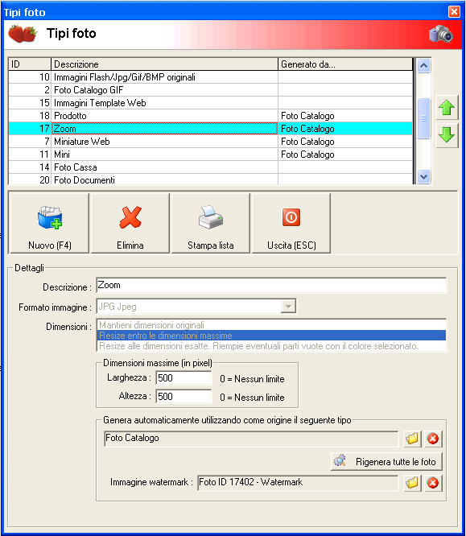Select the Foto Cassa row
The width and height of the screenshot is (466, 536).
pyautogui.click(x=210, y=167)
